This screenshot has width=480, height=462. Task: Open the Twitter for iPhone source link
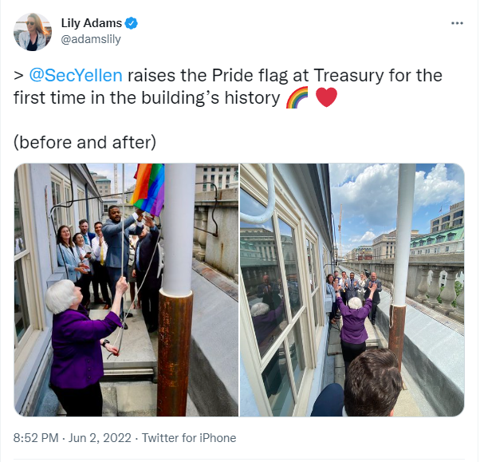click(x=189, y=438)
